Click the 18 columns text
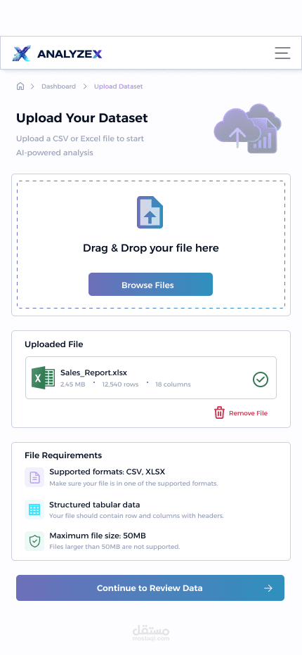 (x=173, y=384)
